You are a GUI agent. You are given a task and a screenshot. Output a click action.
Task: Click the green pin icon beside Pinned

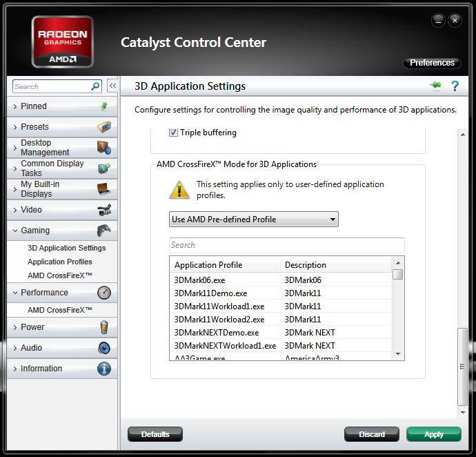[104, 106]
